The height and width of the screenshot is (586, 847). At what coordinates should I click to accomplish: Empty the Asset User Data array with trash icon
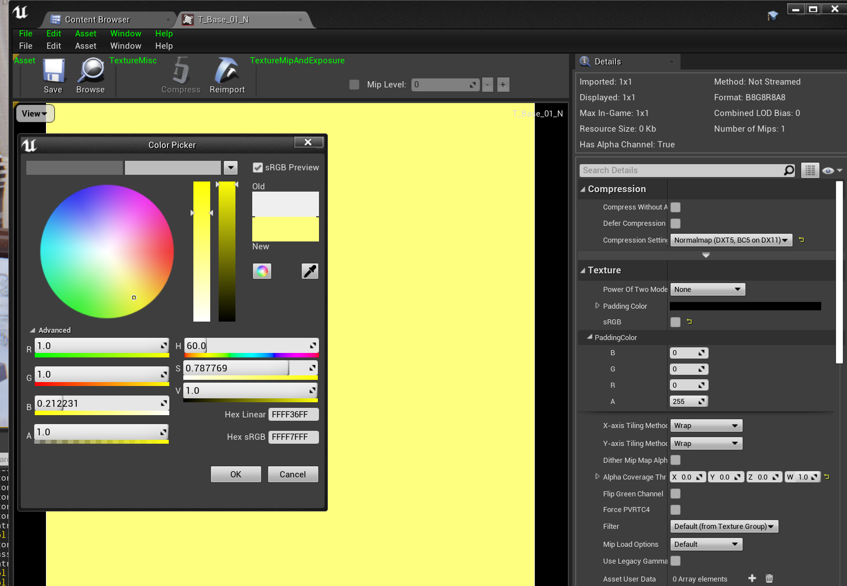coord(769,578)
